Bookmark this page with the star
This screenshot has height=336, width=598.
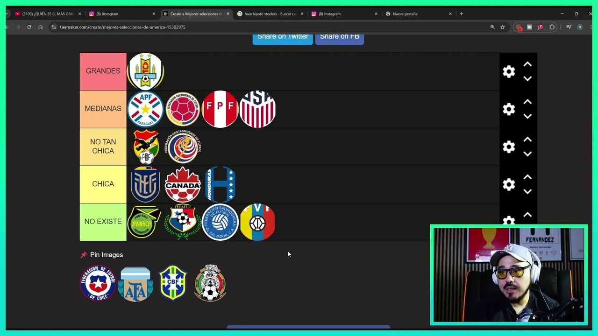pyautogui.click(x=503, y=27)
